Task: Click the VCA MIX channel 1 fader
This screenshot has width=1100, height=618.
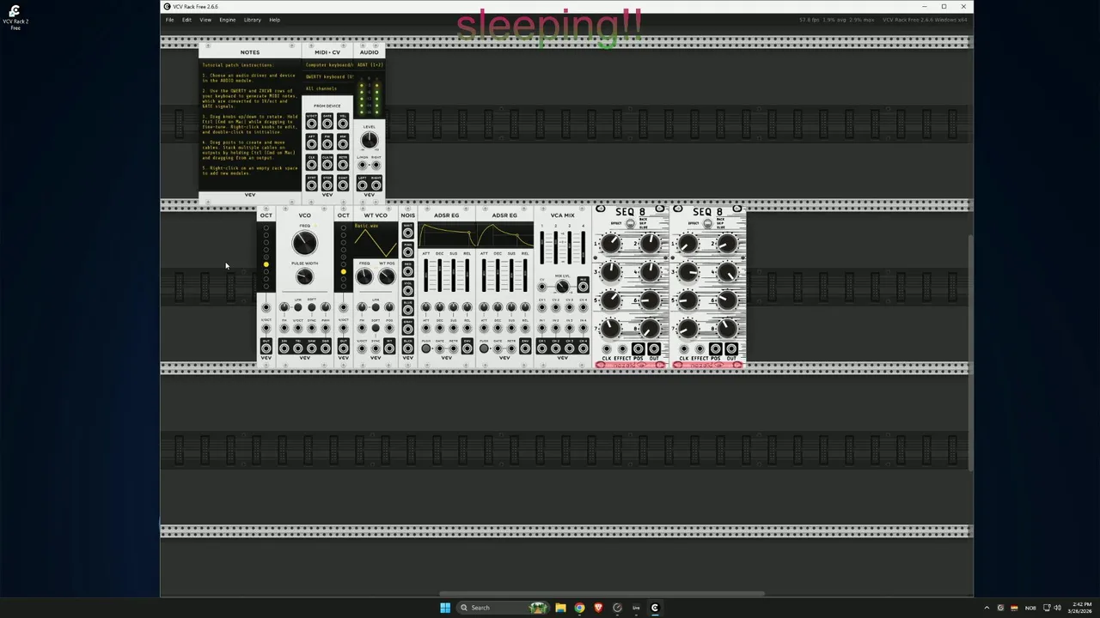Action: pos(542,247)
